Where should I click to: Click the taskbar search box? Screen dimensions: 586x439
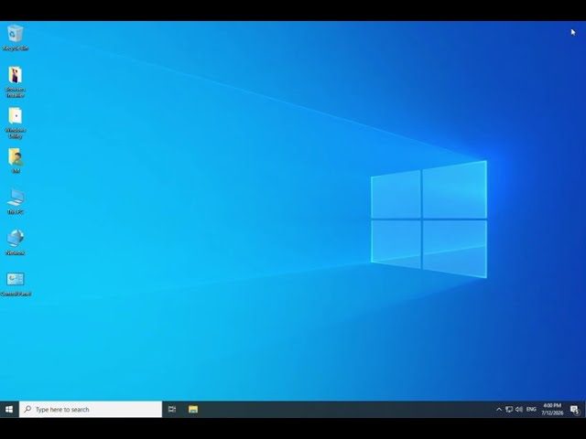[x=91, y=410]
